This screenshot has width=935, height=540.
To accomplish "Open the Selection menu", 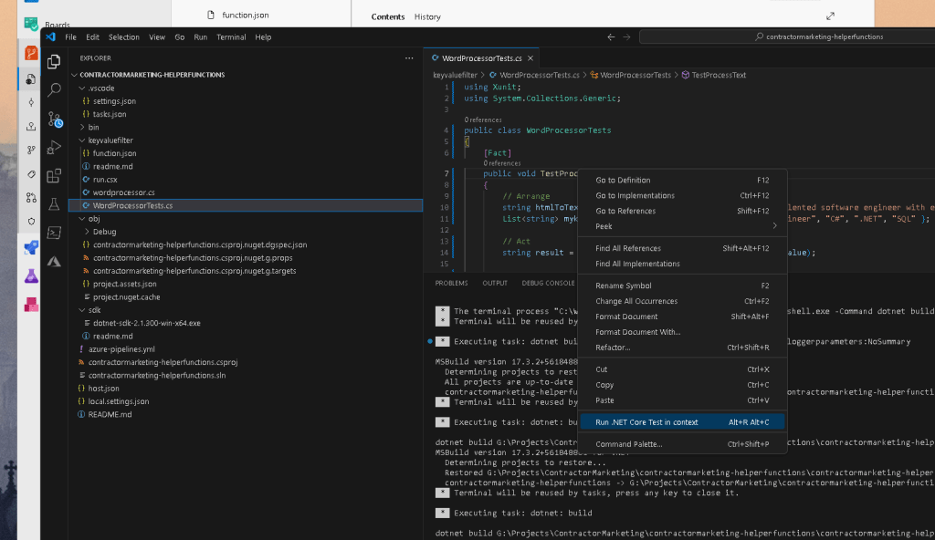I will click(124, 37).
